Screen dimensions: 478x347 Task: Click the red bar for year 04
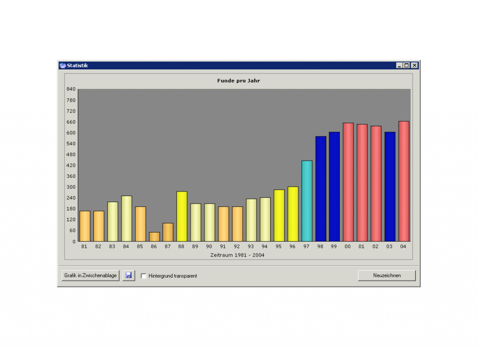(404, 181)
